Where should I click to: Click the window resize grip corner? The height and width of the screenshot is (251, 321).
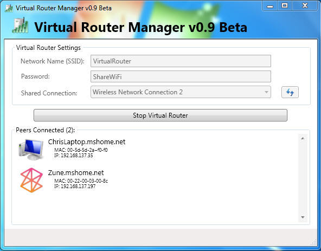313,243
